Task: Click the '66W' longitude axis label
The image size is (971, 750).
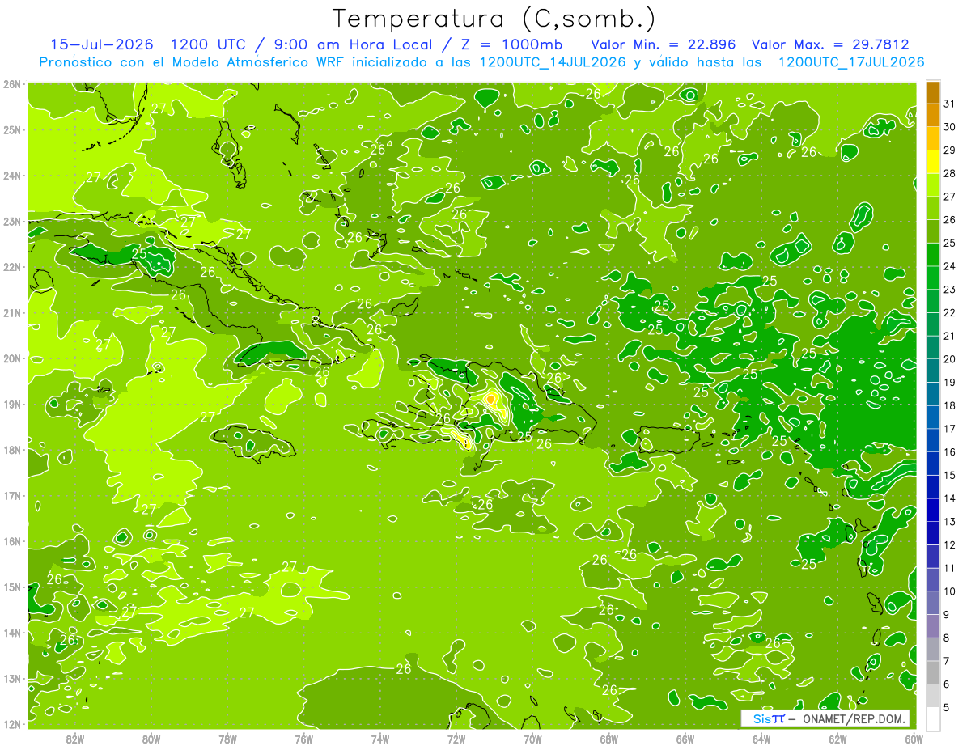Action: [x=685, y=739]
